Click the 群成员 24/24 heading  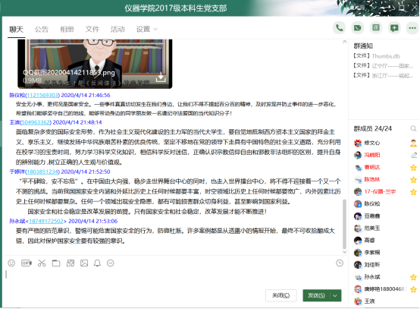click(x=372, y=129)
